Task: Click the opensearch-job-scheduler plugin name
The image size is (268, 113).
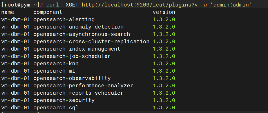Action: click(x=72, y=56)
